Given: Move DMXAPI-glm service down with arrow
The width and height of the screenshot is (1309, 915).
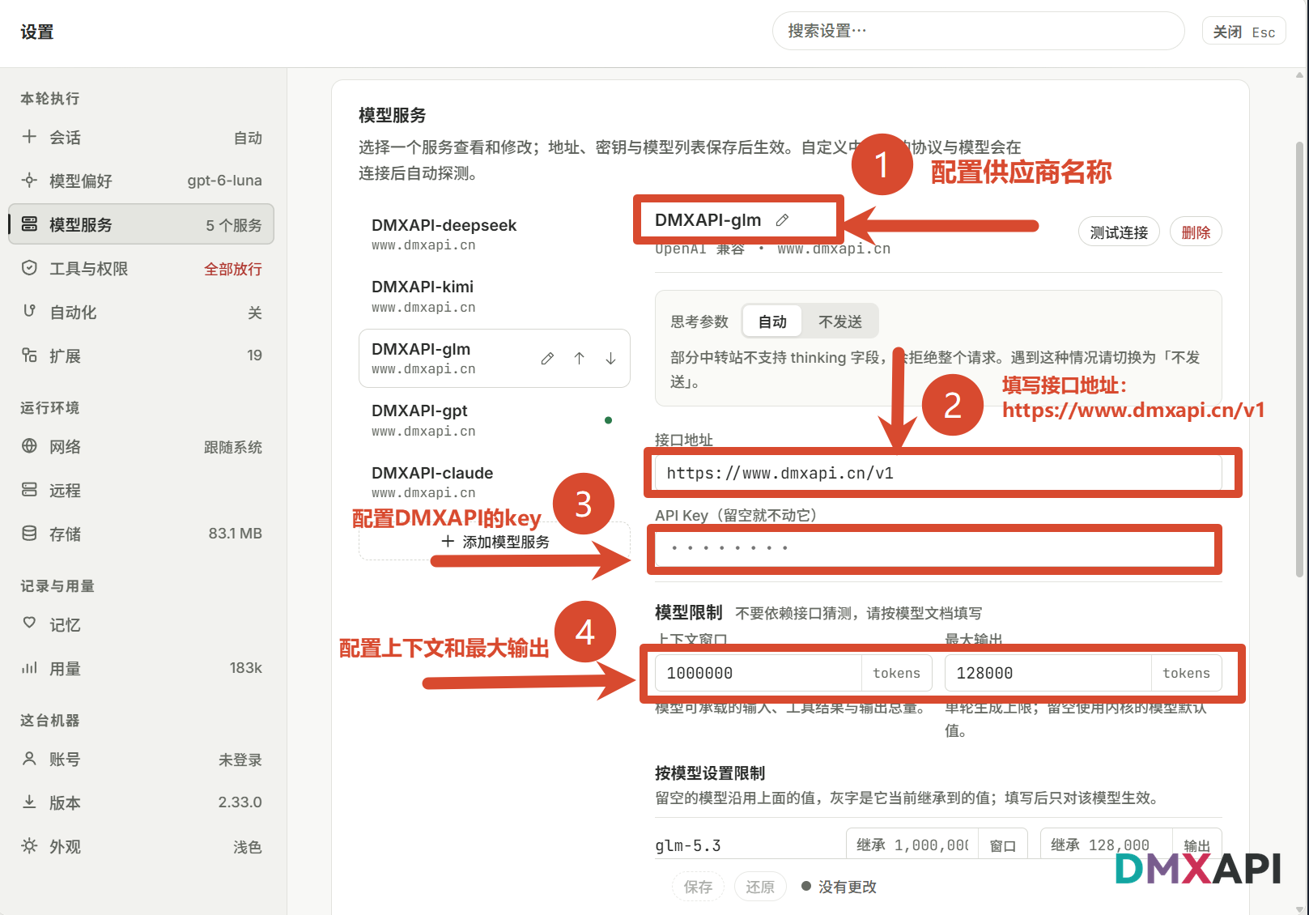Looking at the screenshot, I should (610, 359).
